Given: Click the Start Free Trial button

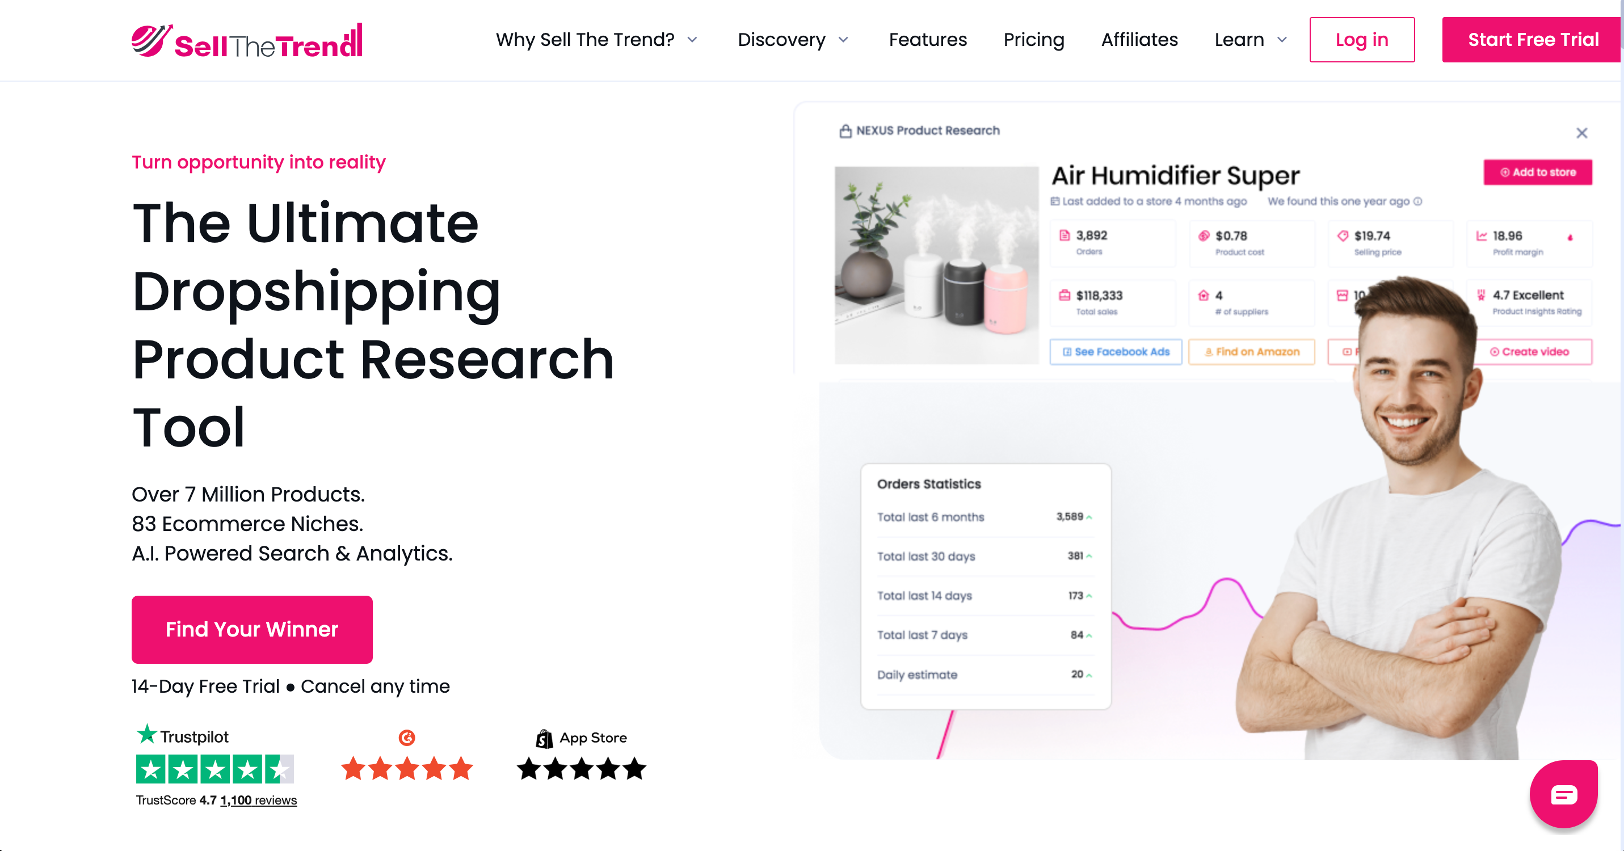Looking at the screenshot, I should pos(1533,40).
